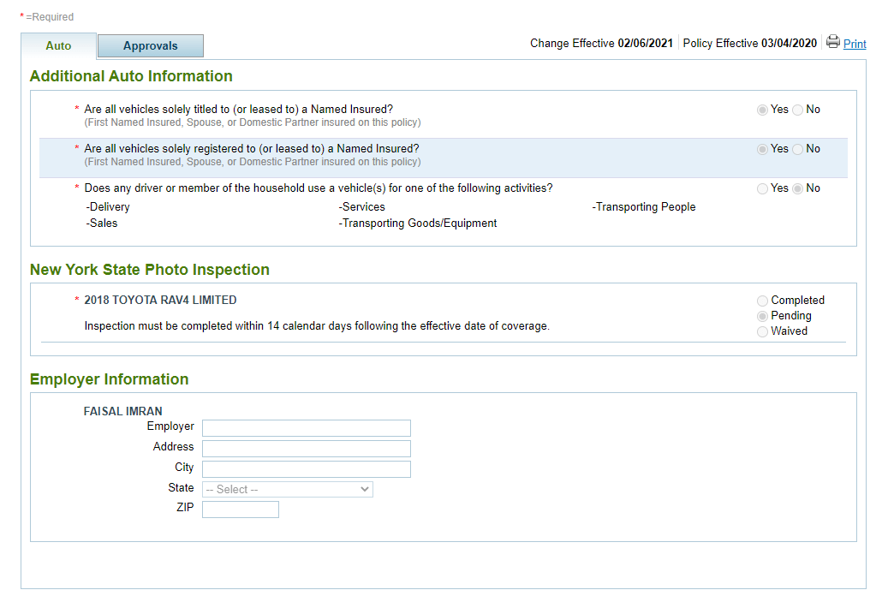Mark photo inspection as Waived

pyautogui.click(x=762, y=331)
